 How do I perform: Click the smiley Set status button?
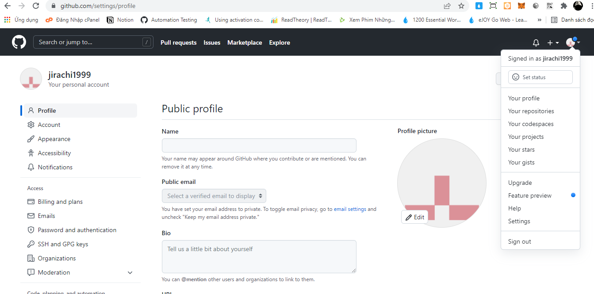point(540,77)
